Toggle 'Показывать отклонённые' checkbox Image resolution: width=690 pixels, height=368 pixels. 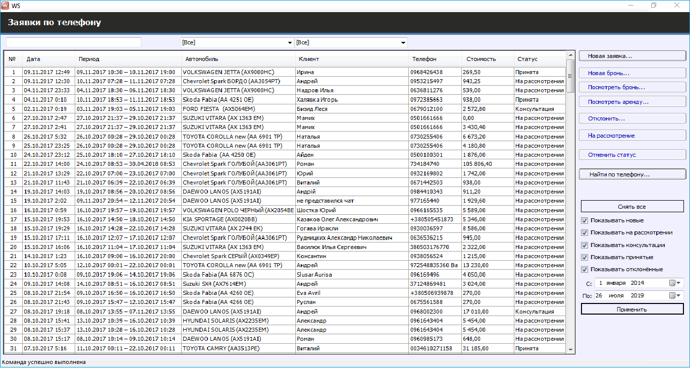(585, 269)
